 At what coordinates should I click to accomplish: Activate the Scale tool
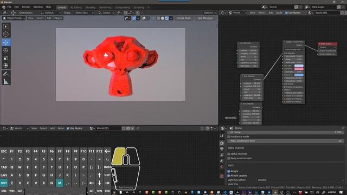click(x=6, y=58)
